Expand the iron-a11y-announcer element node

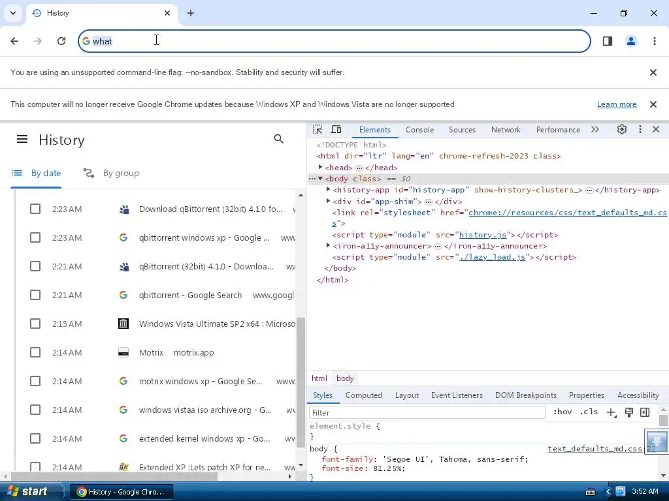click(x=328, y=245)
